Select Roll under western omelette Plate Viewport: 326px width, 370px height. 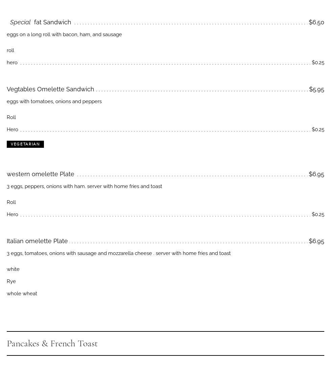[x=11, y=202]
